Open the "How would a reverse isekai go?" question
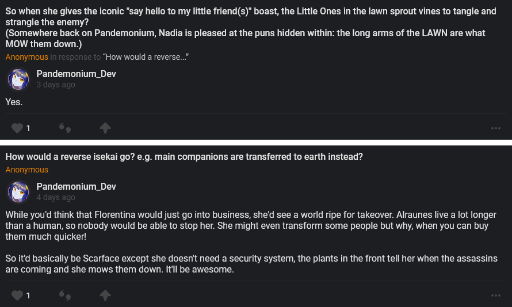This screenshot has width=512, height=307. point(184,156)
